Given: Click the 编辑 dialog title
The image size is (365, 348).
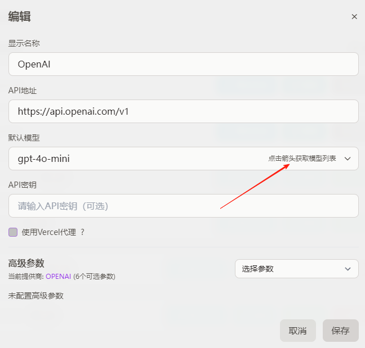Looking at the screenshot, I should click(x=20, y=17).
